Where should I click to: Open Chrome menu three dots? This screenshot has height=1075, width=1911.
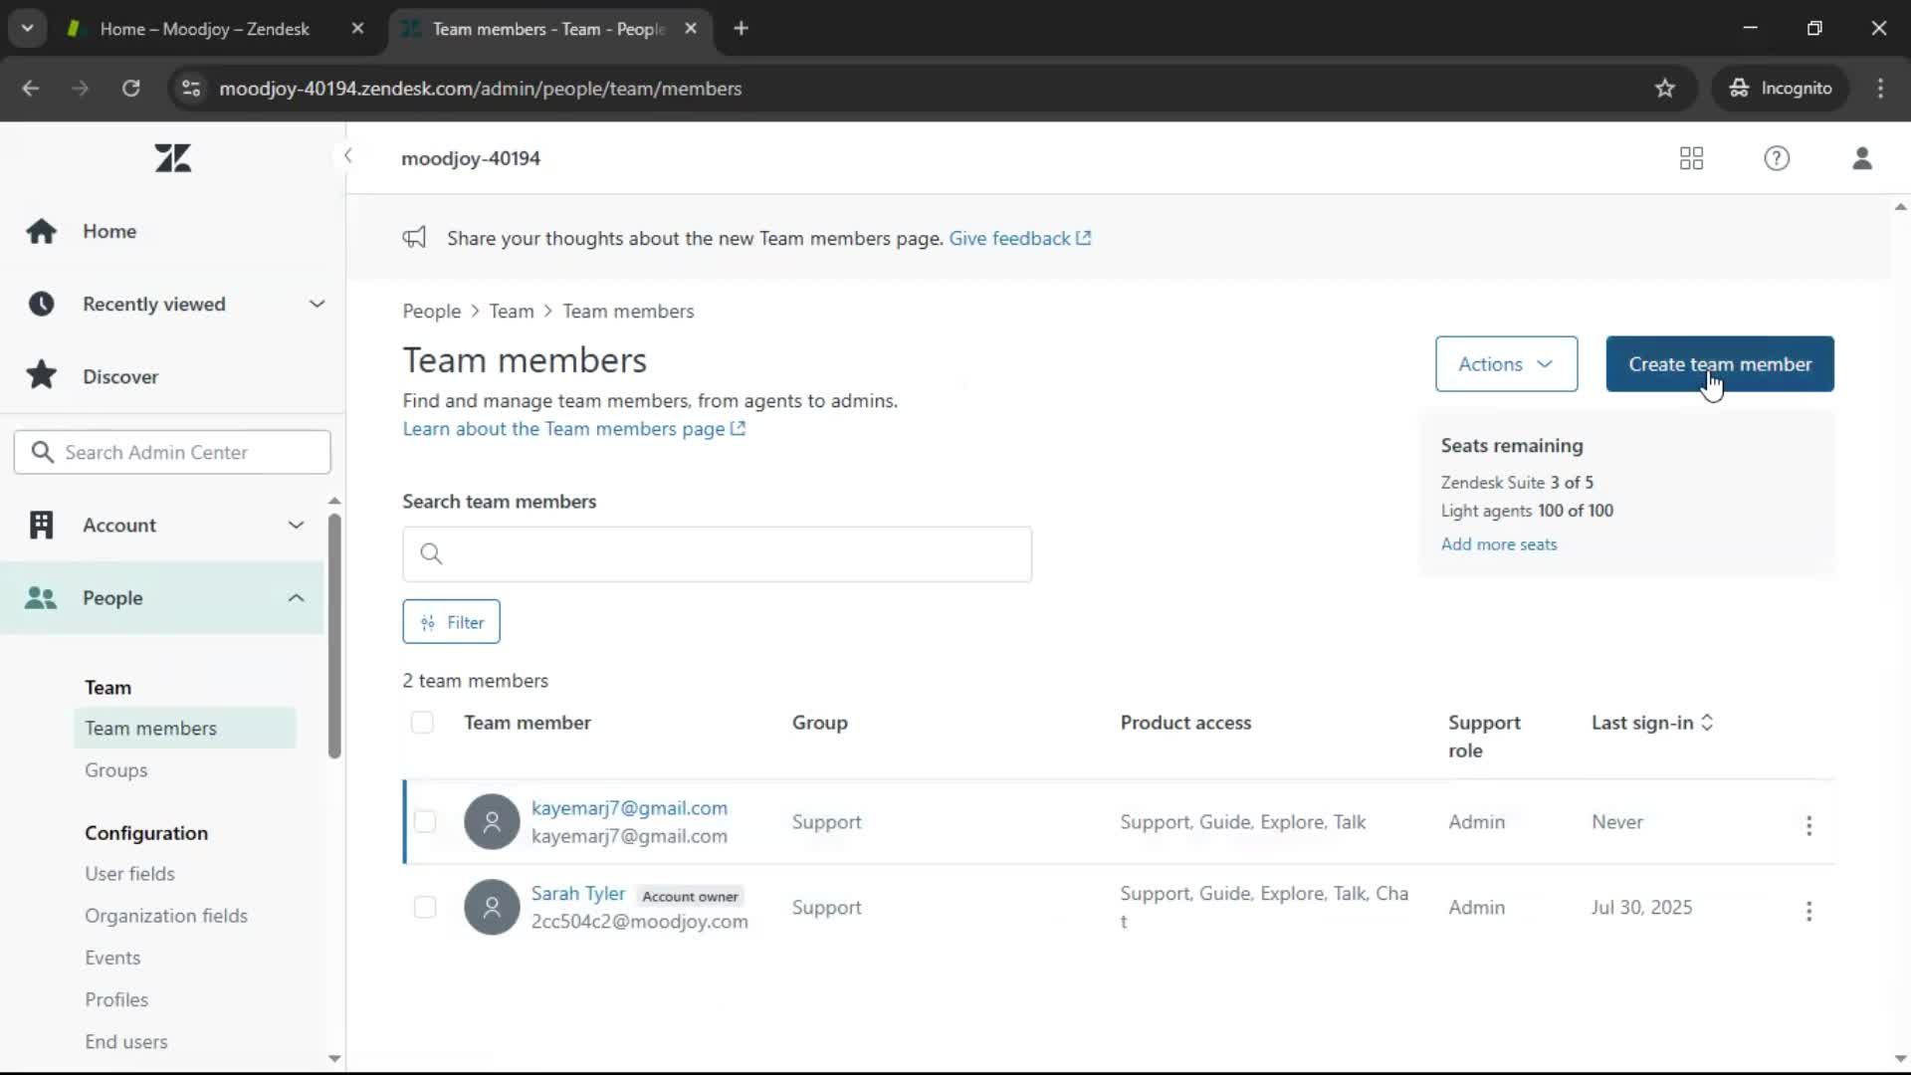pos(1880,89)
